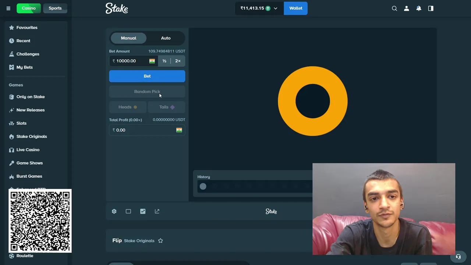Screen dimensions: 471x265
Task: Click the Favourites star icon in sidebar
Action: click(11, 28)
